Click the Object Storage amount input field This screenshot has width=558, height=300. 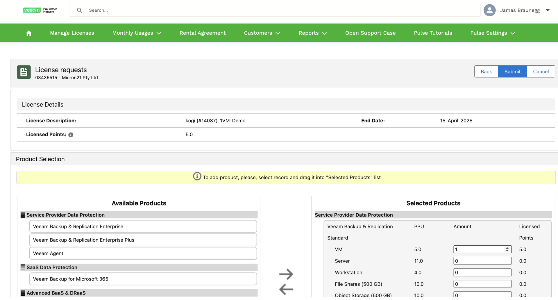(482, 295)
